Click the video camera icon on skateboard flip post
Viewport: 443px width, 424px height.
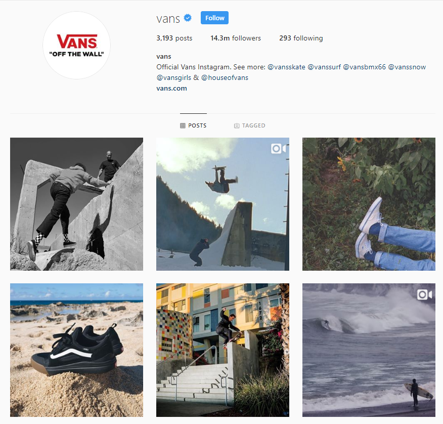[x=278, y=149]
